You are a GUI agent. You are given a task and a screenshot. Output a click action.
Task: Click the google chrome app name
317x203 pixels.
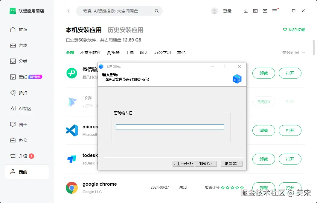[x=100, y=184]
